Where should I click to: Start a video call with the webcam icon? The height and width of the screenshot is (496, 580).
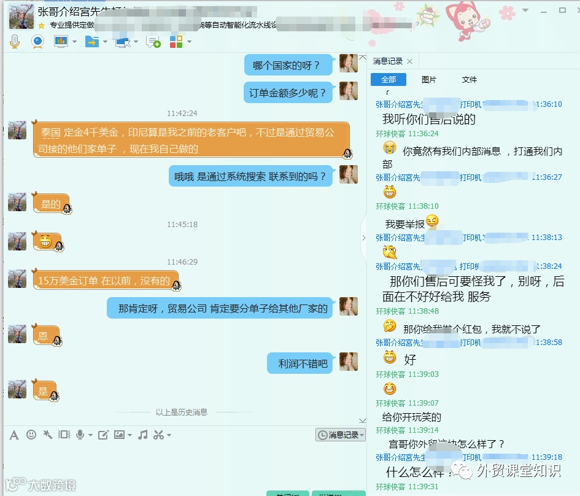point(37,41)
